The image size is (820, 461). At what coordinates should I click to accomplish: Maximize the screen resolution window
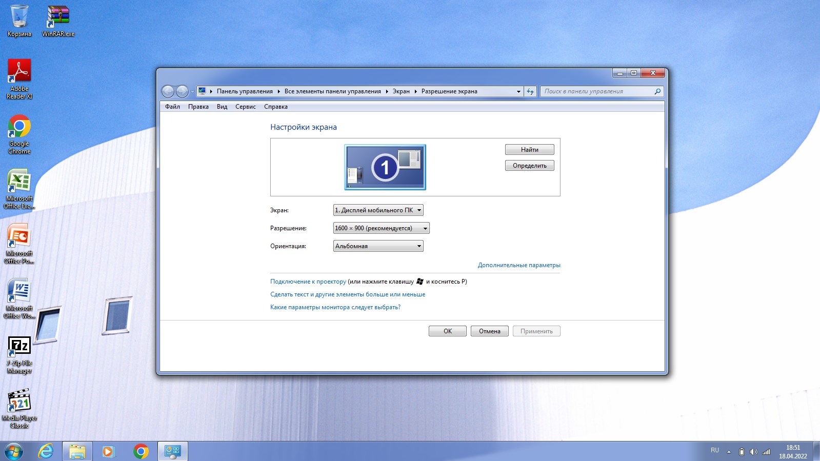634,73
